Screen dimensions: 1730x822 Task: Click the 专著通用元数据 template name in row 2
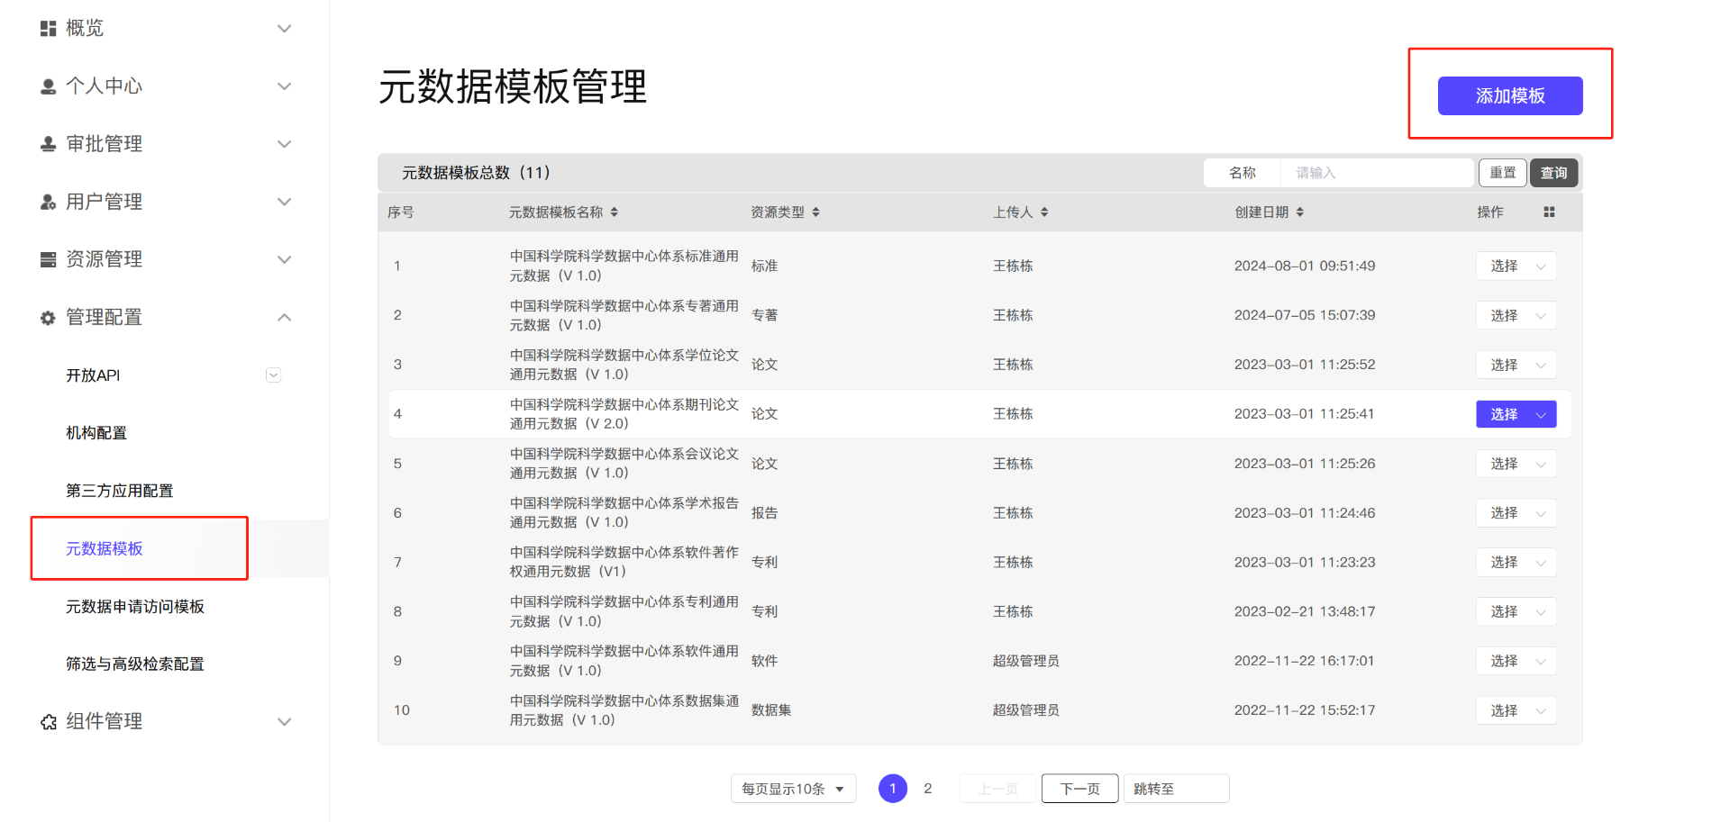(x=624, y=315)
